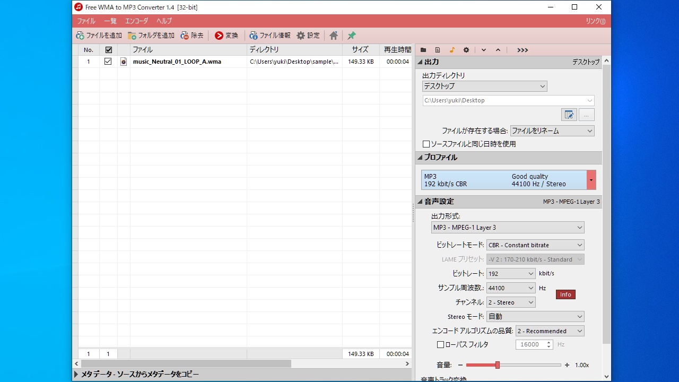Click the gear icon in side panel
The height and width of the screenshot is (382, 679).
coord(466,50)
